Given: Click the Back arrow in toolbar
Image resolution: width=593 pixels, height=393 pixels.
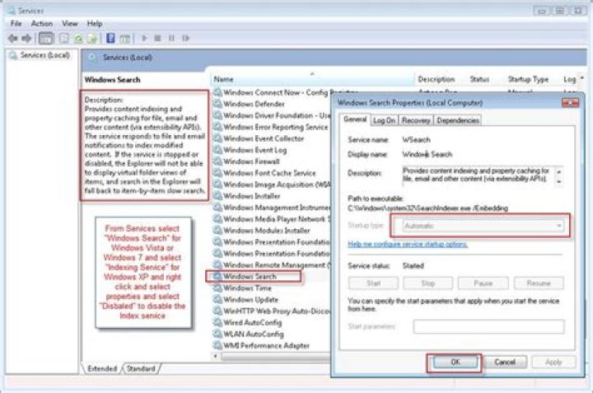Looking at the screenshot, I should tap(12, 38).
